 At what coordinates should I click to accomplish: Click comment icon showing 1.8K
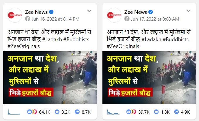[156, 112]
